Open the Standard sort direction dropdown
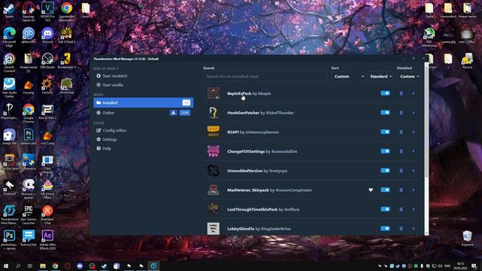 [x=380, y=76]
